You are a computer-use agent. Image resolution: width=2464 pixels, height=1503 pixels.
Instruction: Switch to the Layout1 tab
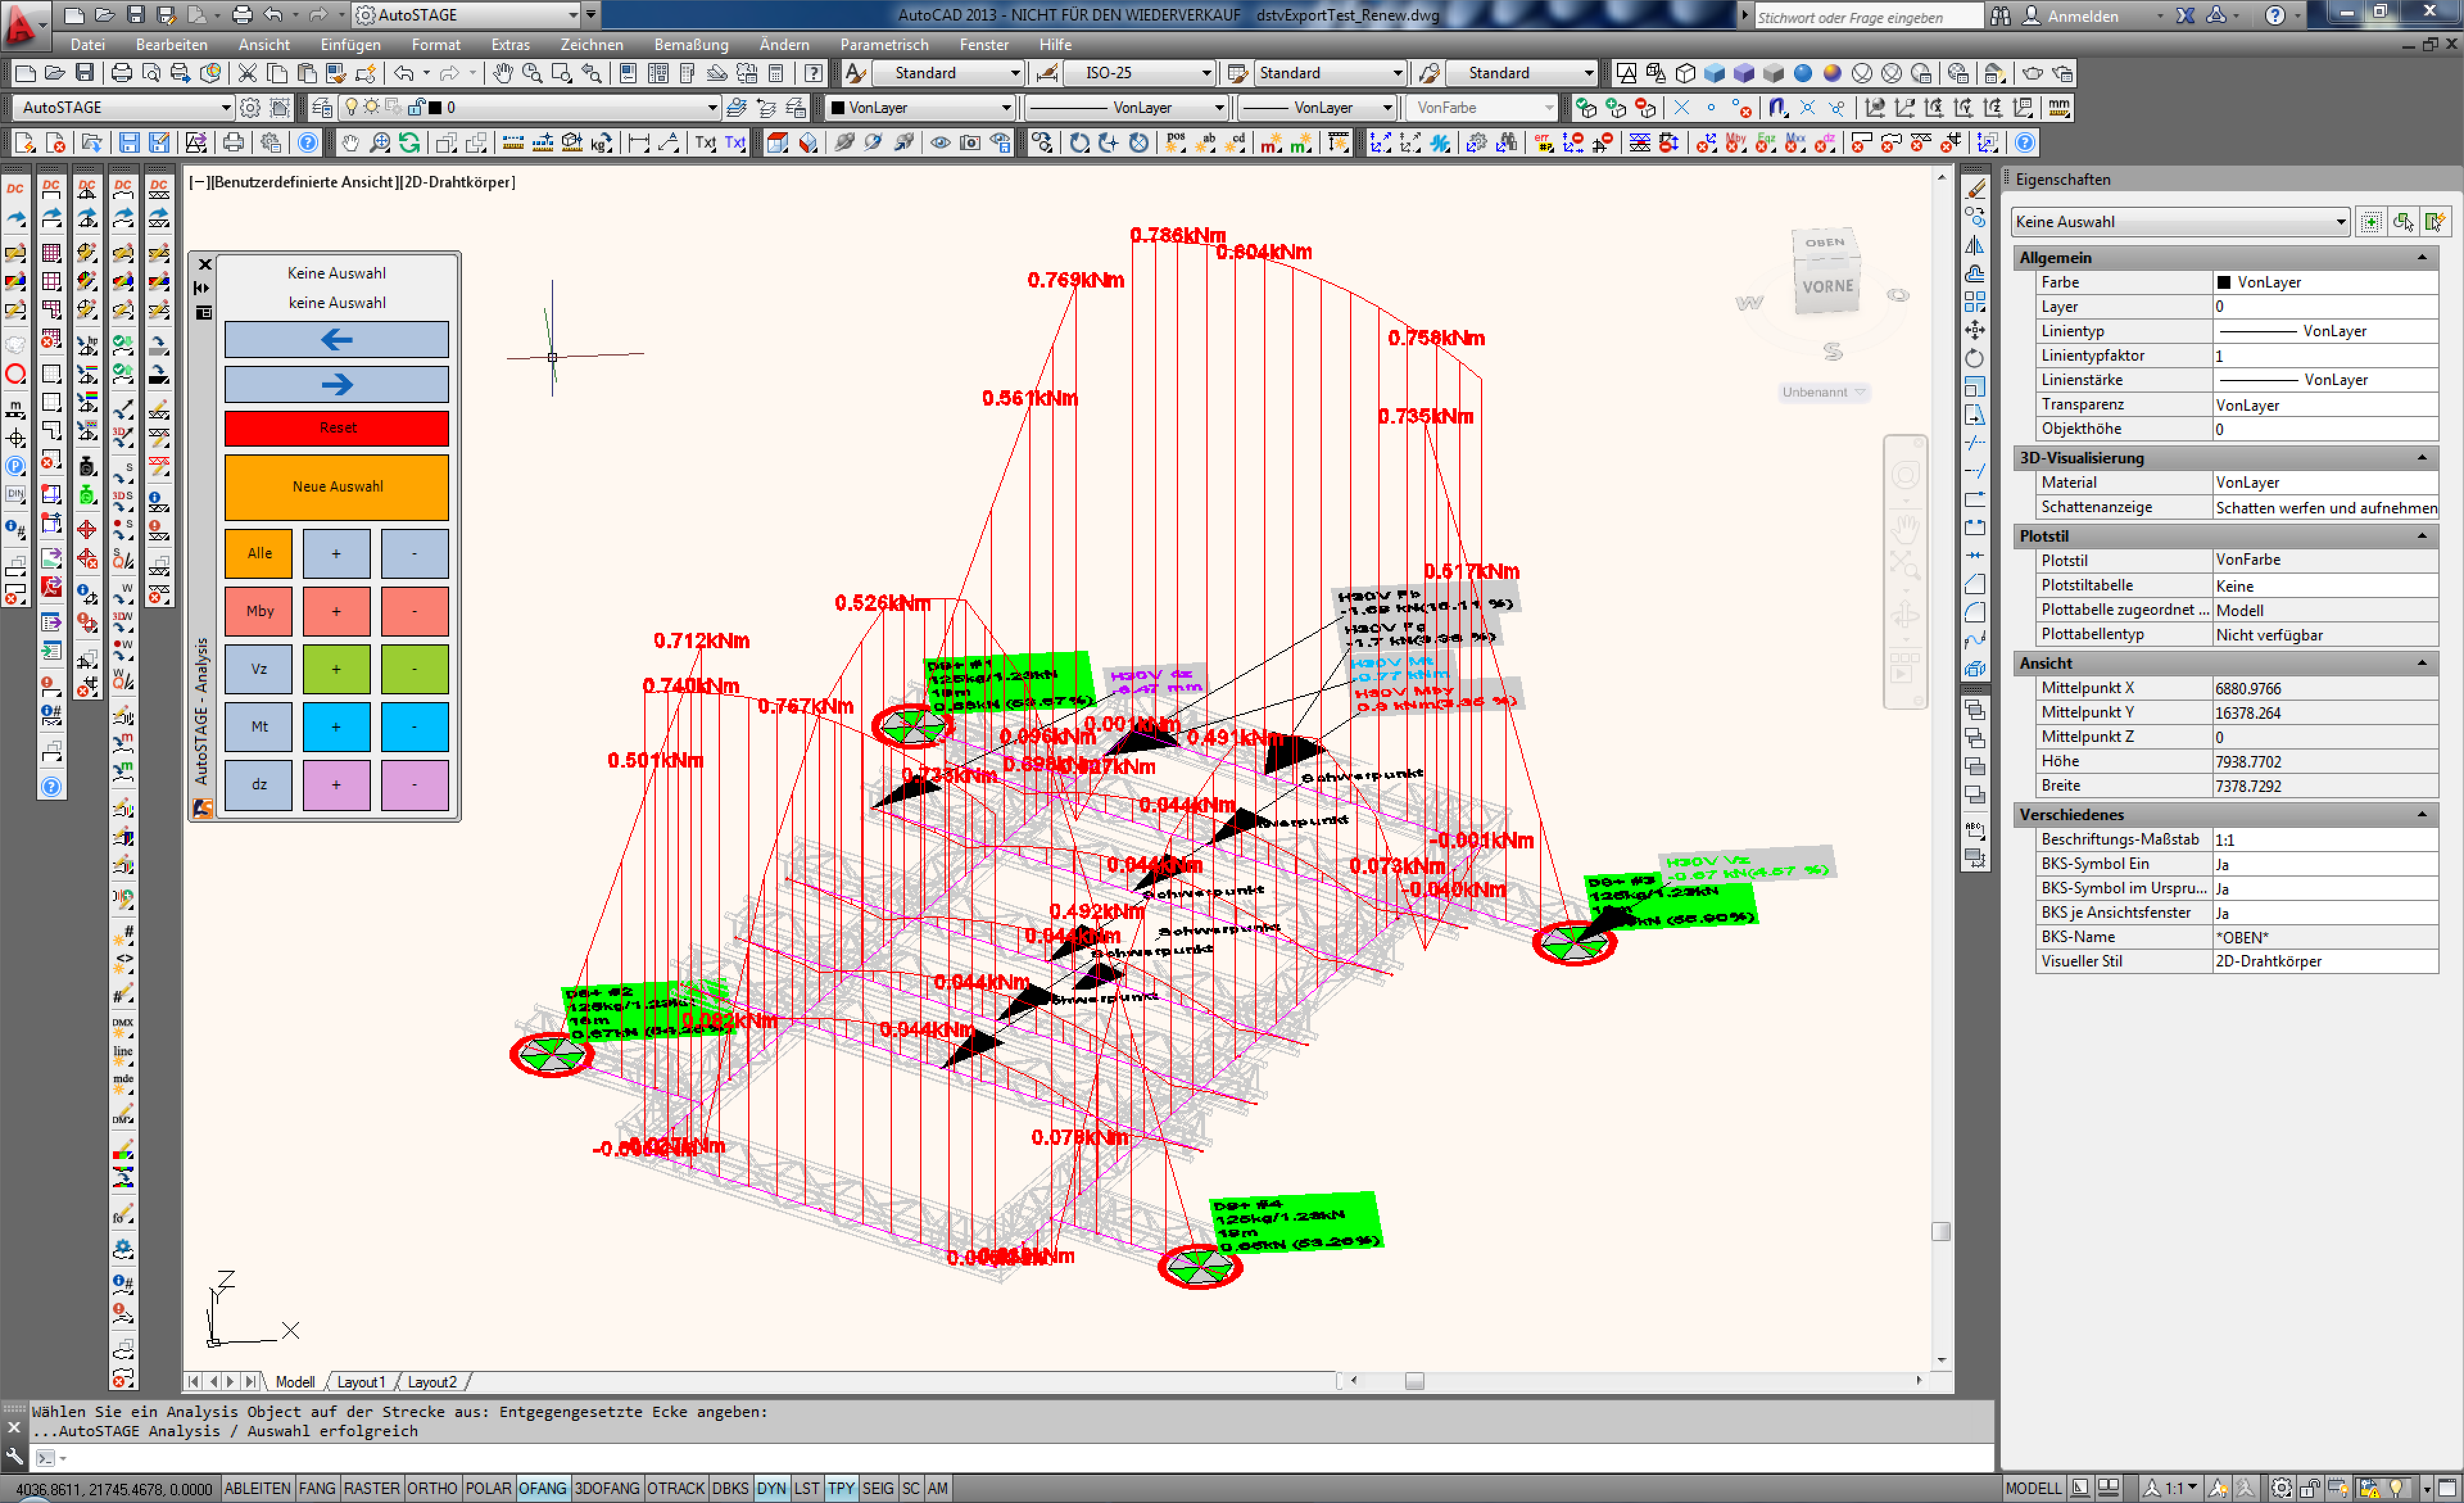(360, 1382)
